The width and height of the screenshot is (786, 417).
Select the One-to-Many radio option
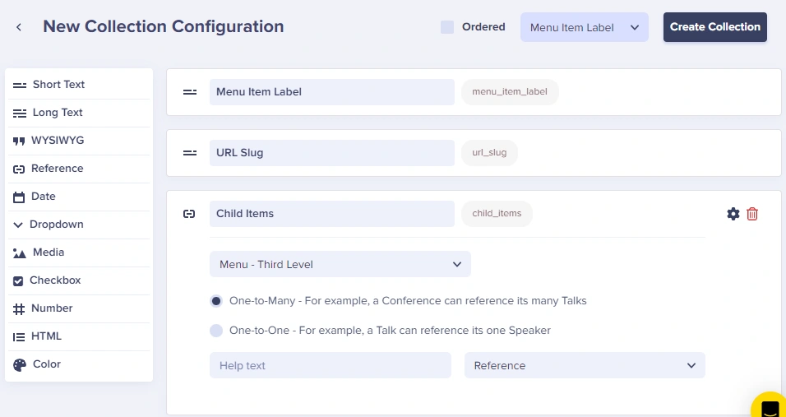[216, 301]
